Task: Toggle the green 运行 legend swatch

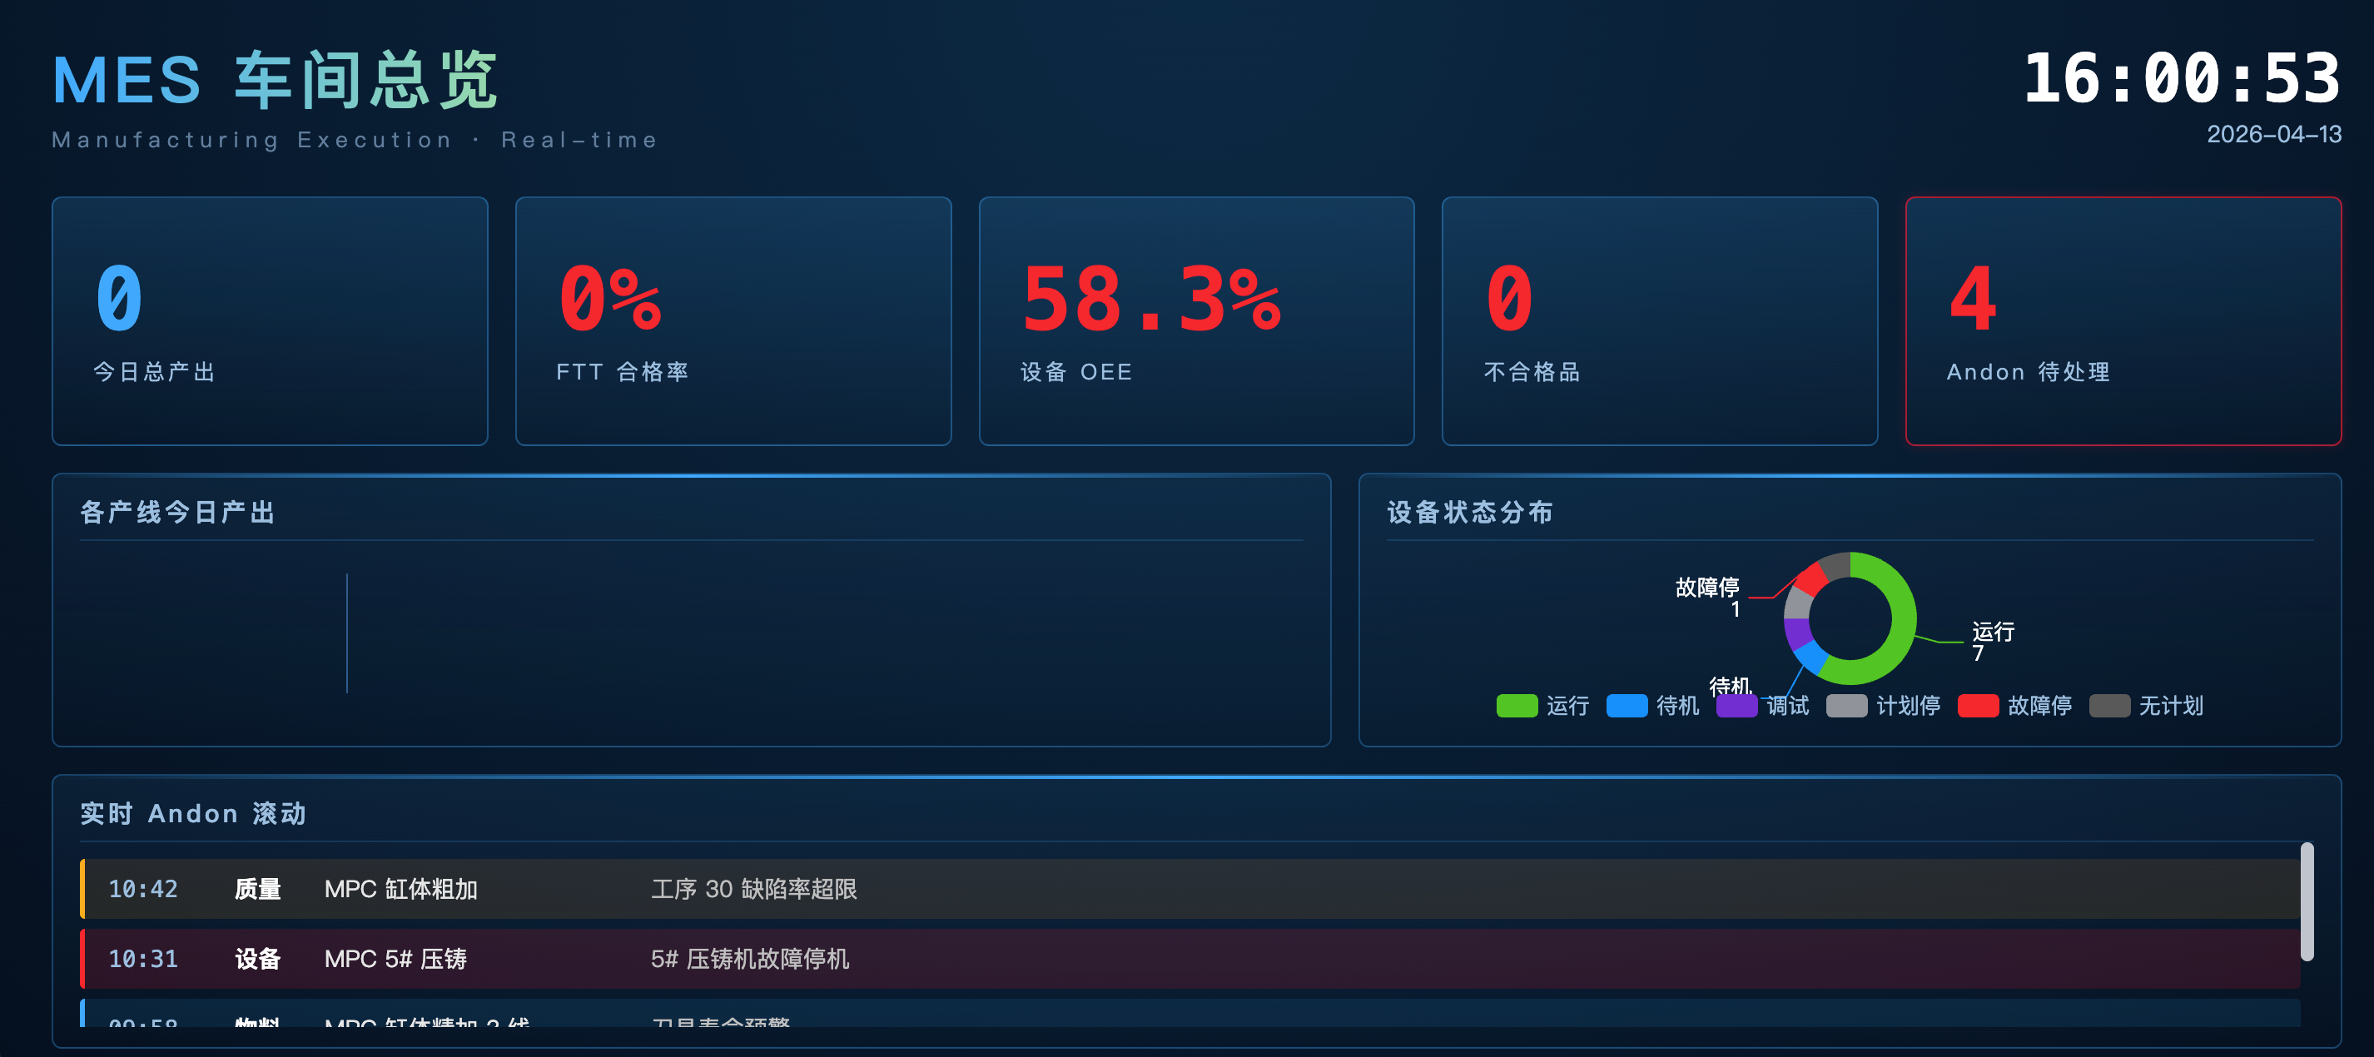Action: click(x=1517, y=706)
